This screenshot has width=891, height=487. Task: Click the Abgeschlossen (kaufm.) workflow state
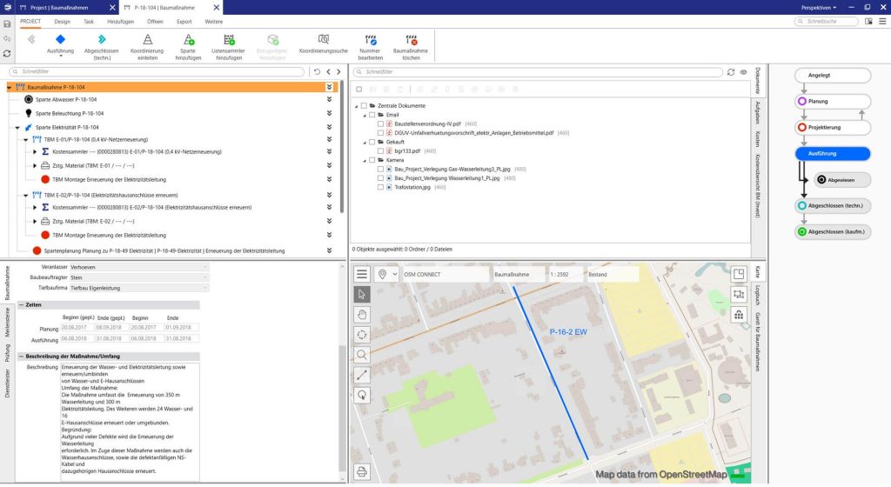(833, 232)
